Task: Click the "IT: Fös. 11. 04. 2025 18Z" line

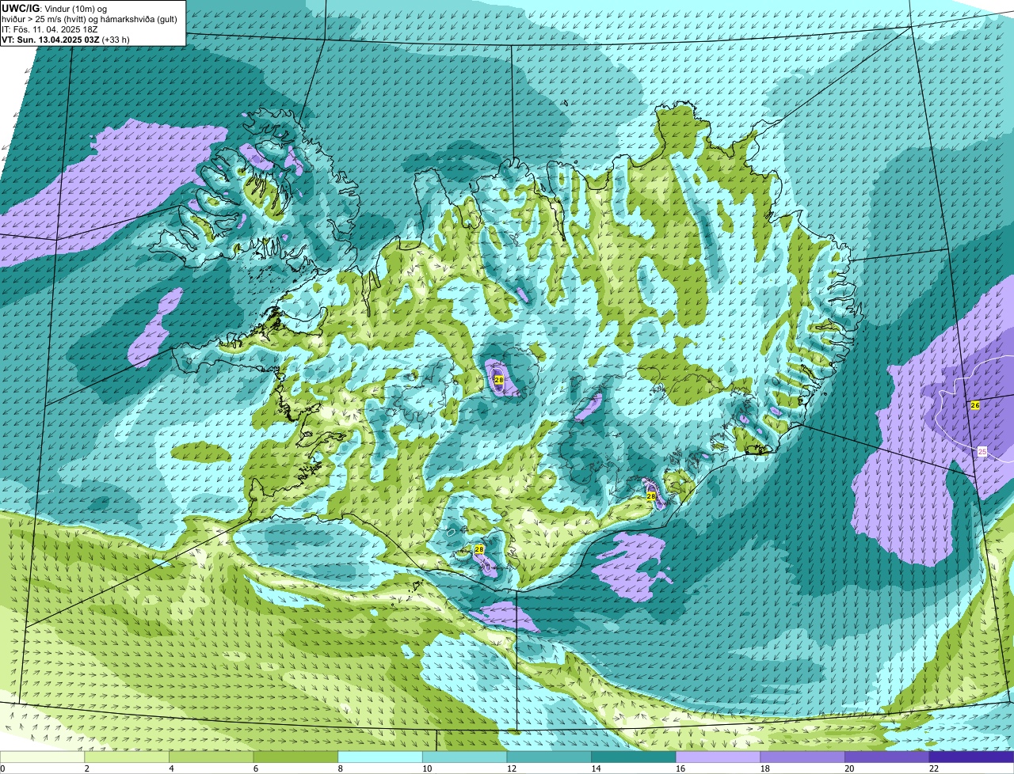Action: tap(50, 28)
